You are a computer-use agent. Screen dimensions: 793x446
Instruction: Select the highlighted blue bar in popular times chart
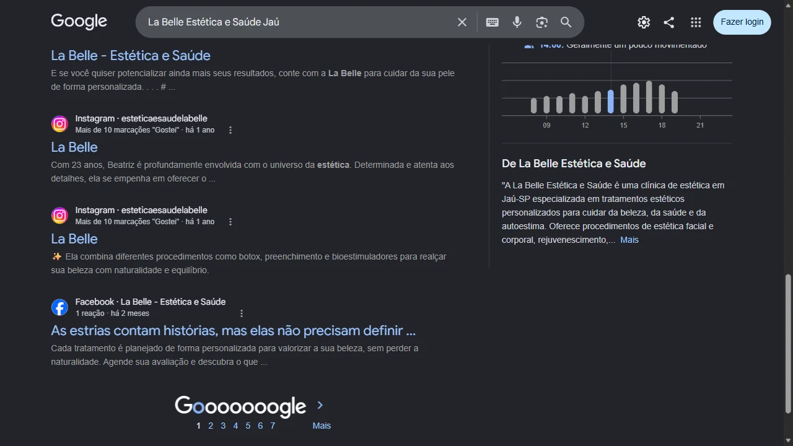coord(611,102)
